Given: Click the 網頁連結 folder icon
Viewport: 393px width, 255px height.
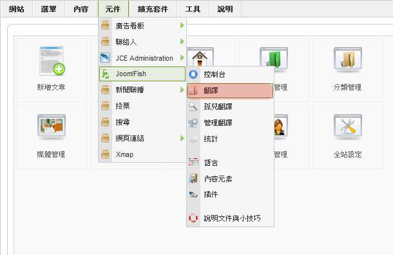Looking at the screenshot, I should [x=105, y=138].
